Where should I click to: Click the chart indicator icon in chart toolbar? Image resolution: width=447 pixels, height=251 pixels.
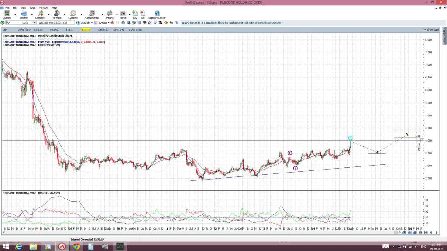(x=150, y=23)
